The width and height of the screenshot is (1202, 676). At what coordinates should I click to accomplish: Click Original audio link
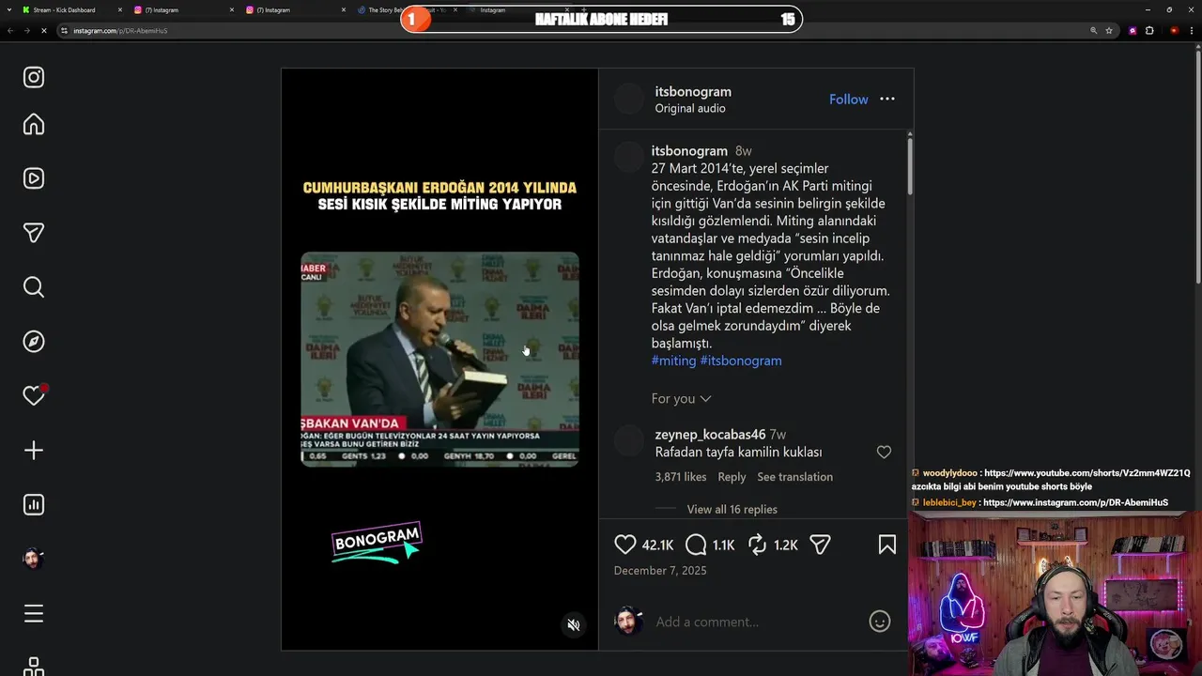coord(690,108)
